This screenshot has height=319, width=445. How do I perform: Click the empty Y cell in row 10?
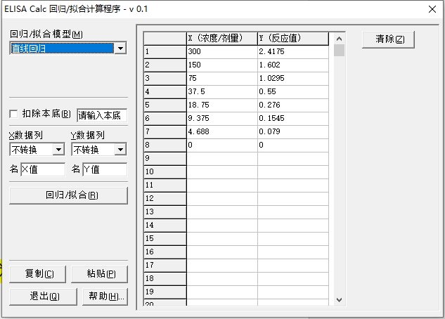point(293,172)
